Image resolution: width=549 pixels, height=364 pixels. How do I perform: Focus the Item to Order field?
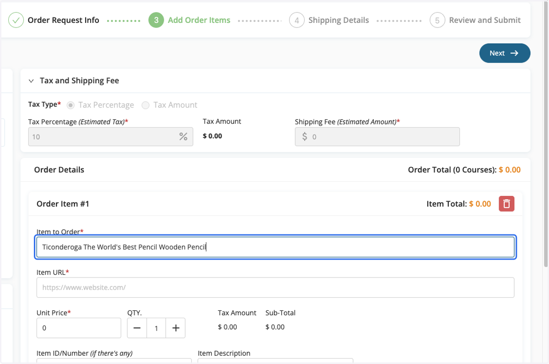(x=275, y=247)
